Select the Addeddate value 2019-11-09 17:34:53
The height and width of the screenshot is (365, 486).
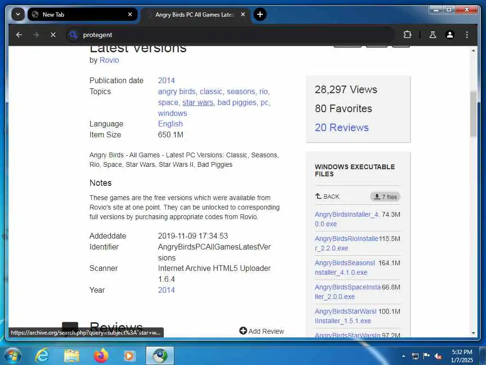tap(193, 236)
